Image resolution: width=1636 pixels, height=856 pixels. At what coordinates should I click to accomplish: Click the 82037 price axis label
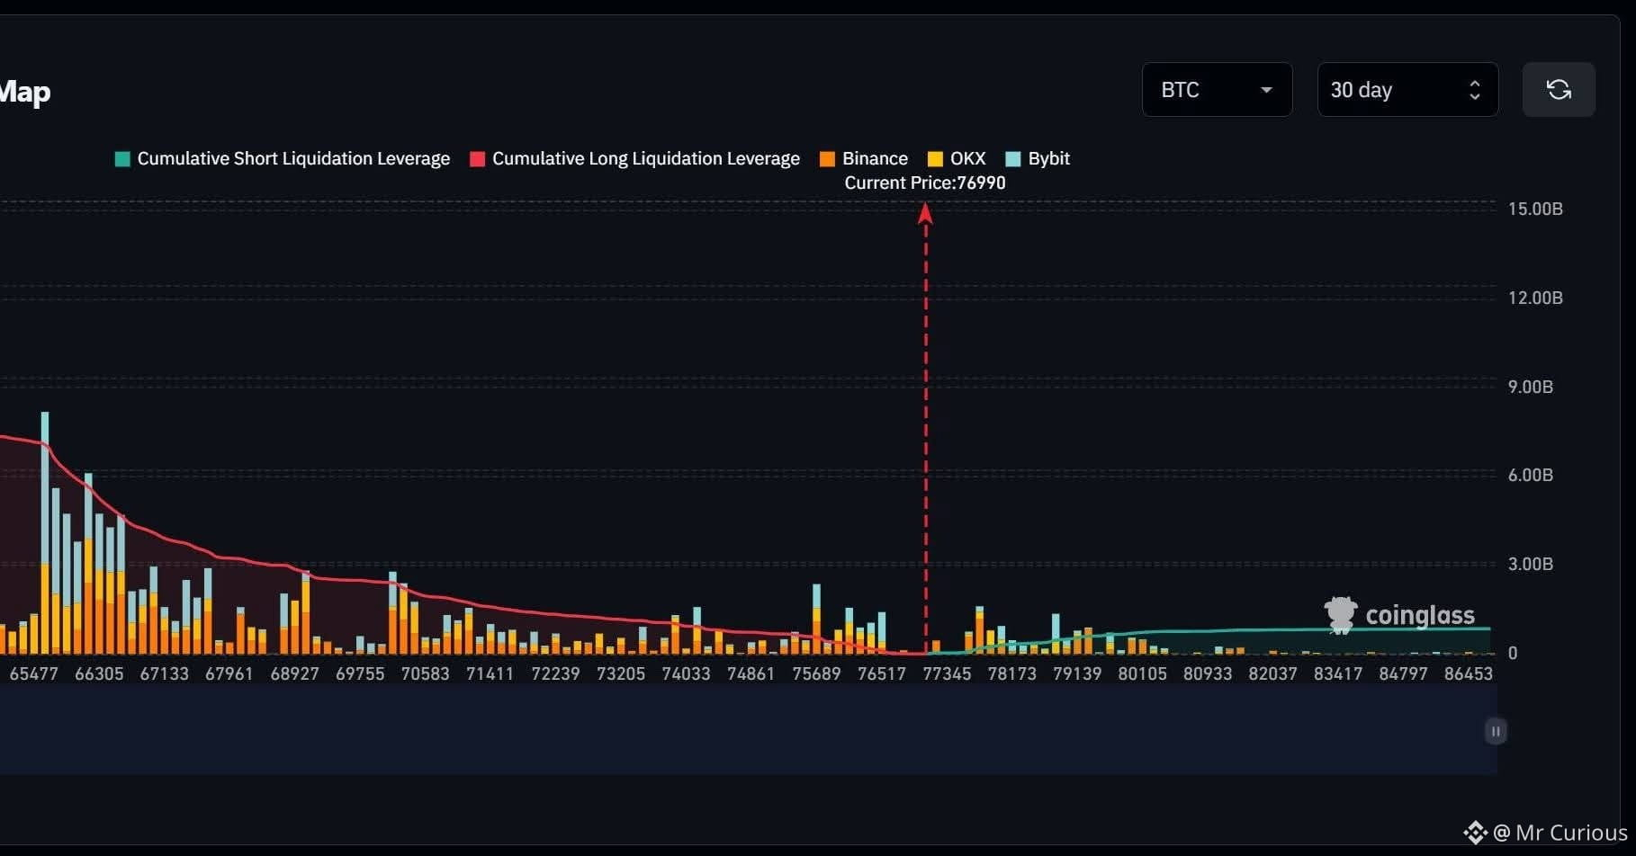pyautogui.click(x=1272, y=673)
